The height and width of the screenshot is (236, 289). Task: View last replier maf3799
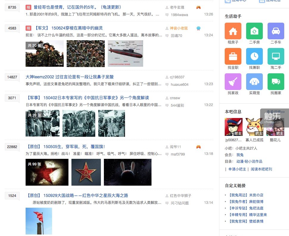[178, 154]
